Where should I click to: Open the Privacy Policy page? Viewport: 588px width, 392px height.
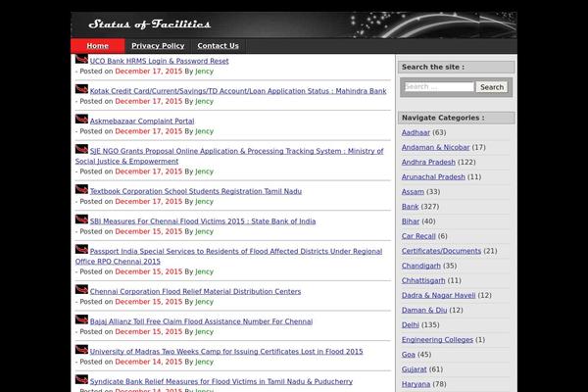pyautogui.click(x=158, y=46)
